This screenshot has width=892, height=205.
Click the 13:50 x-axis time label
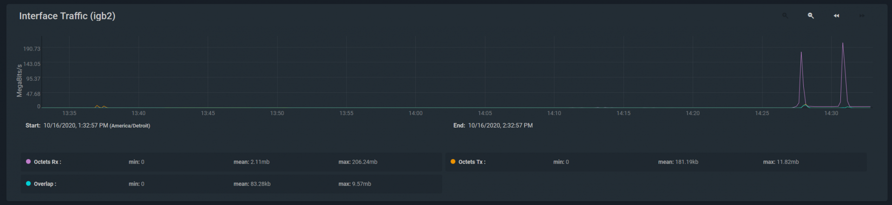[277, 113]
